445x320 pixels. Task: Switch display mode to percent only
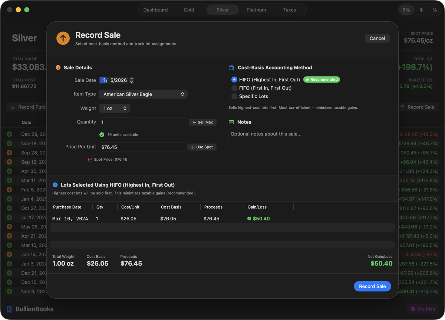(x=435, y=10)
